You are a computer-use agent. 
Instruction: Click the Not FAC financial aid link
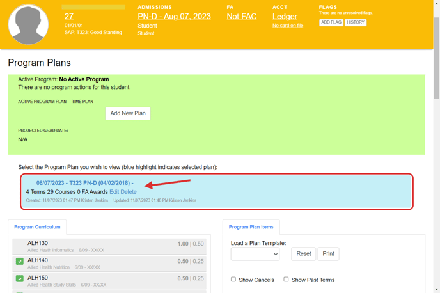pos(242,17)
